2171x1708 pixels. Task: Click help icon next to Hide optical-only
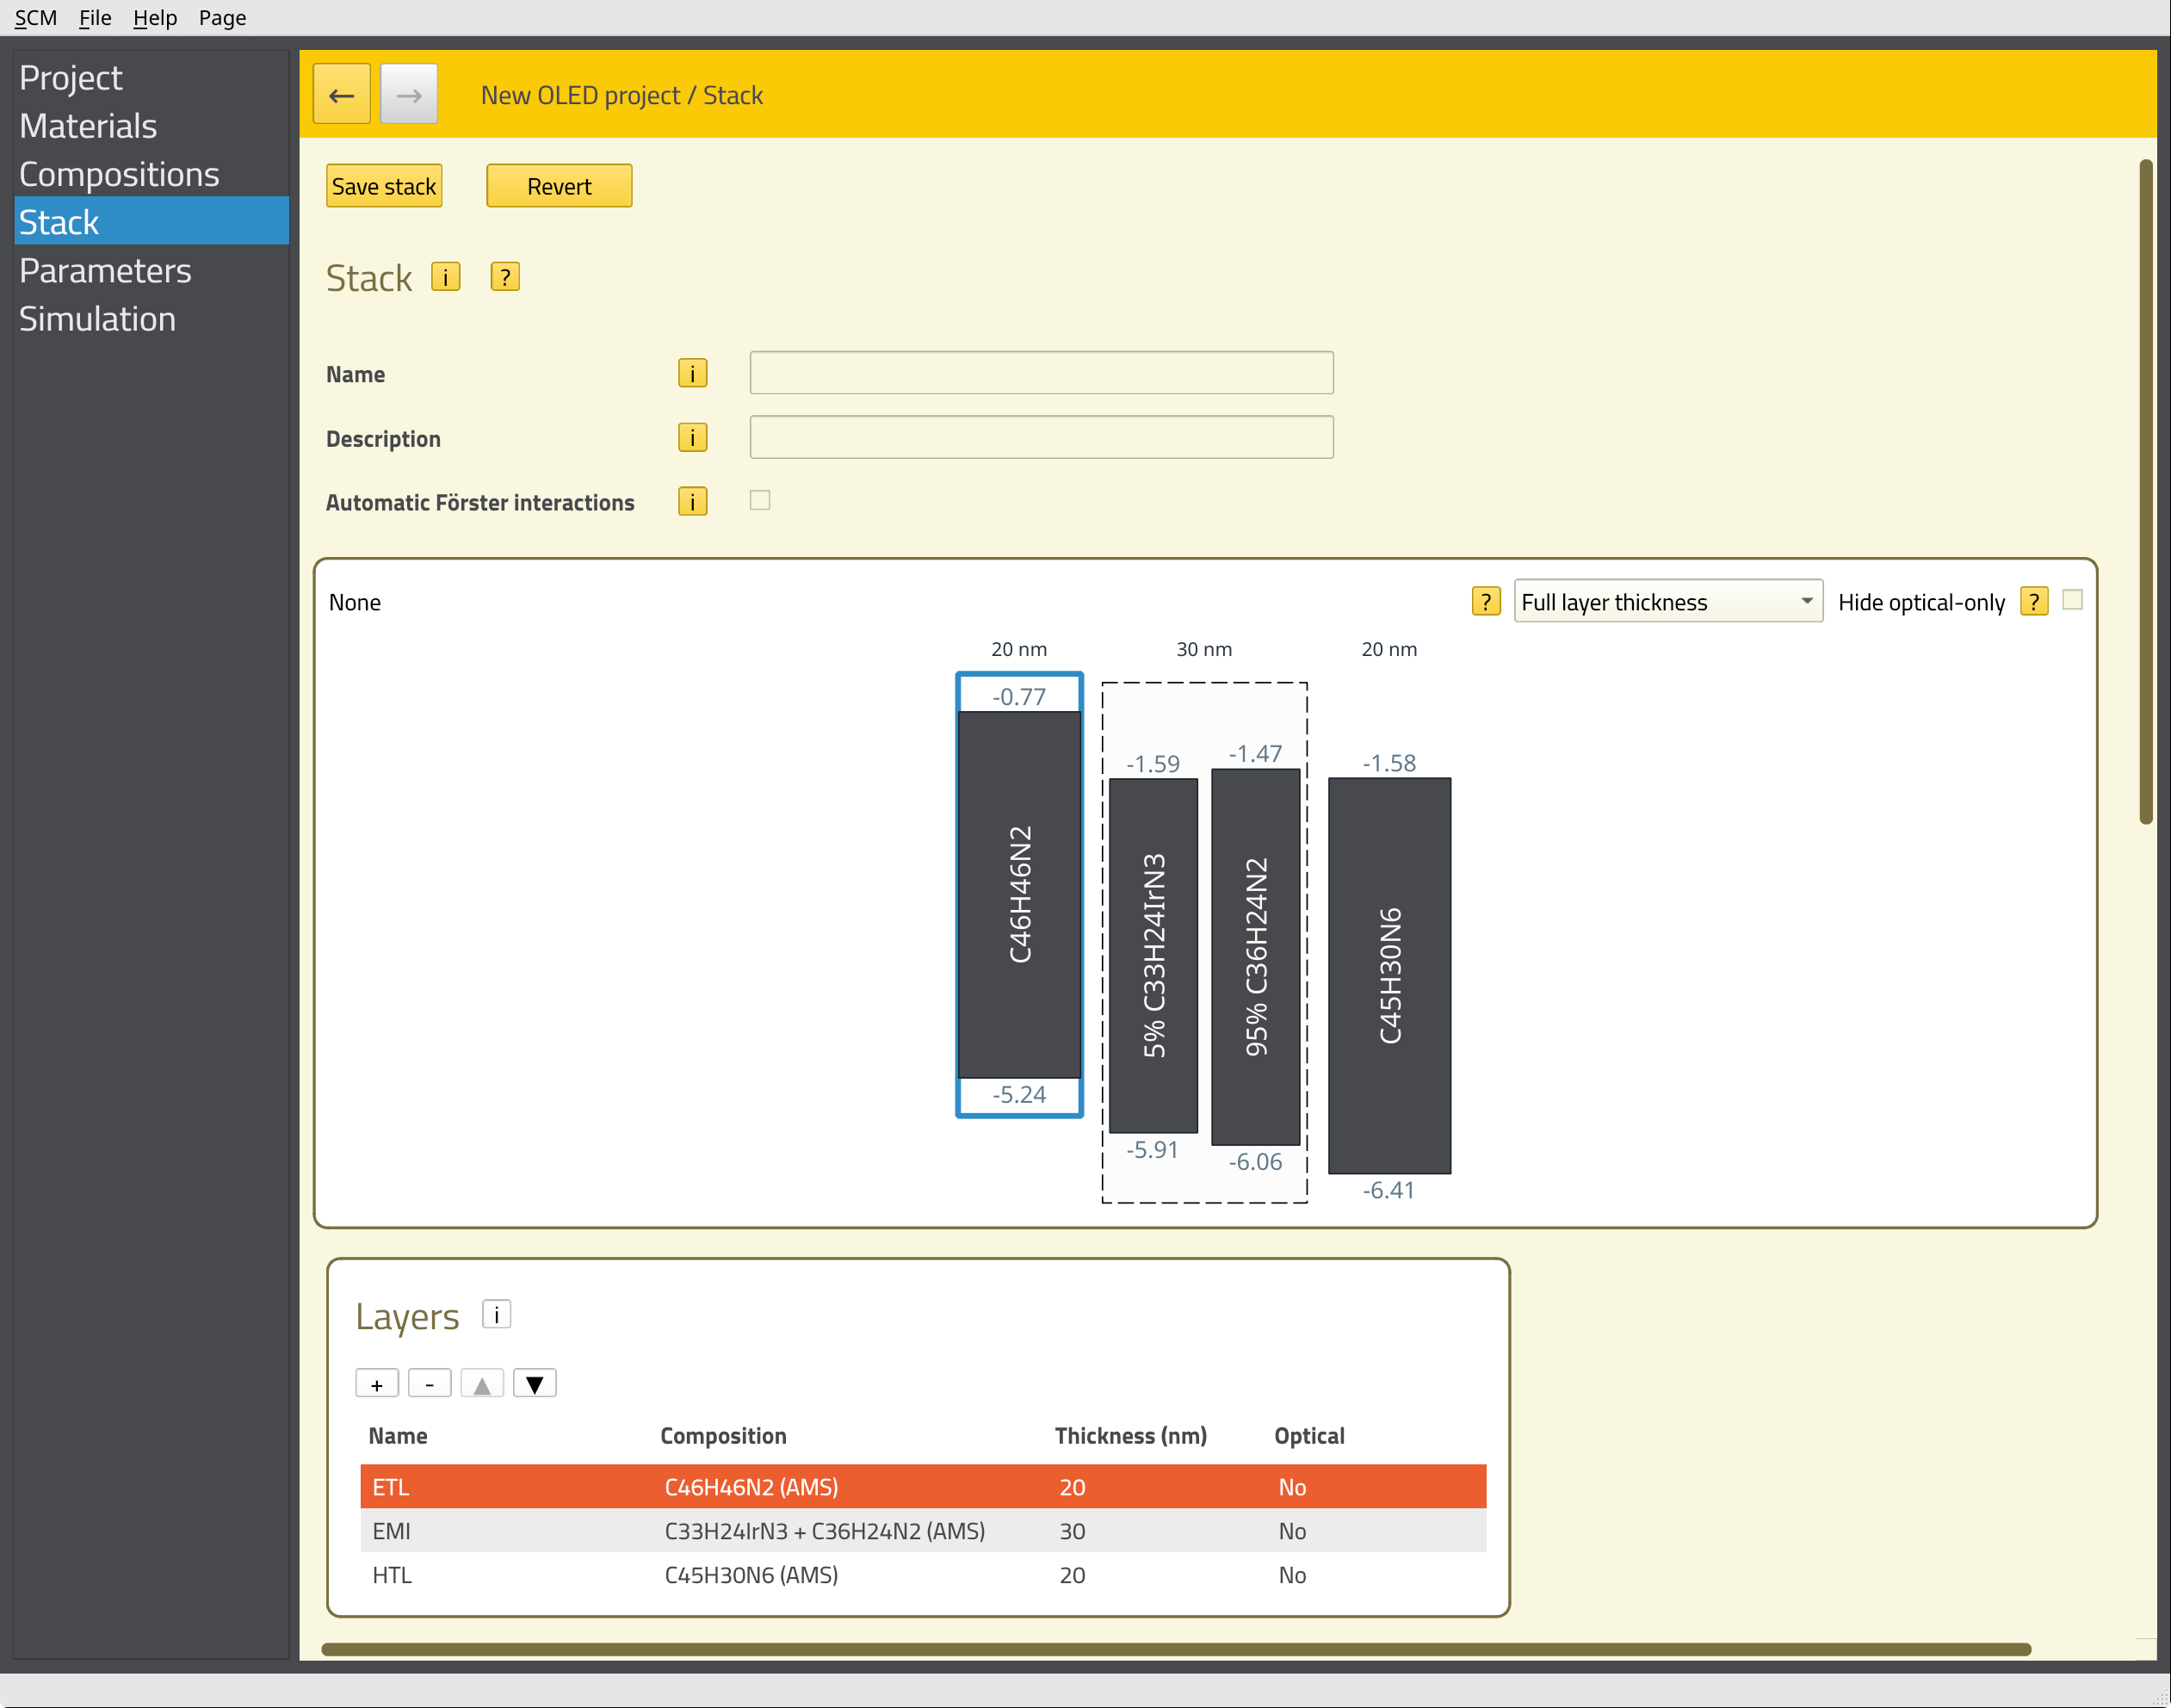(2033, 601)
